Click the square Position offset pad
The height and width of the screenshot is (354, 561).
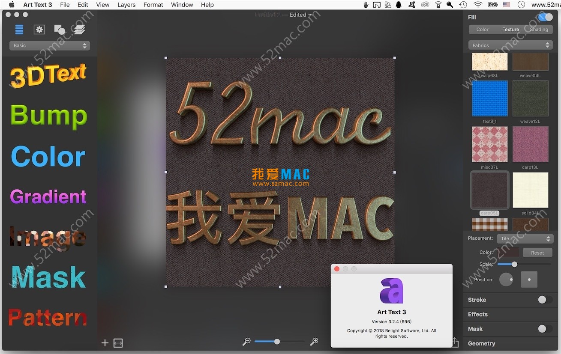click(x=529, y=280)
